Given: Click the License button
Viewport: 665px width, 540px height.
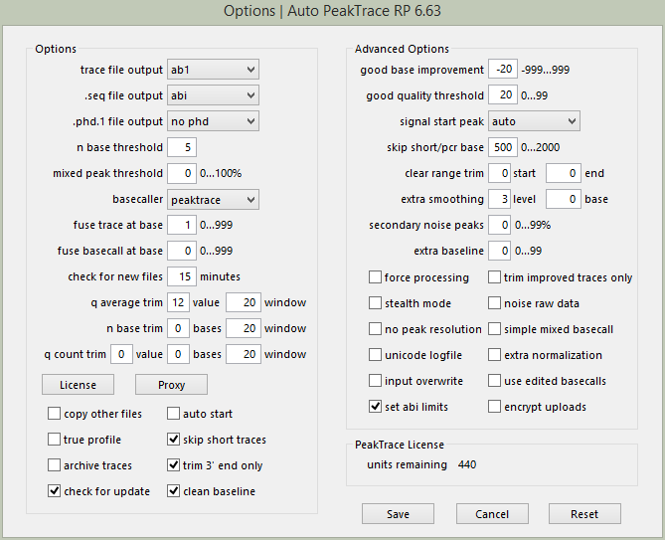Looking at the screenshot, I should (x=78, y=385).
